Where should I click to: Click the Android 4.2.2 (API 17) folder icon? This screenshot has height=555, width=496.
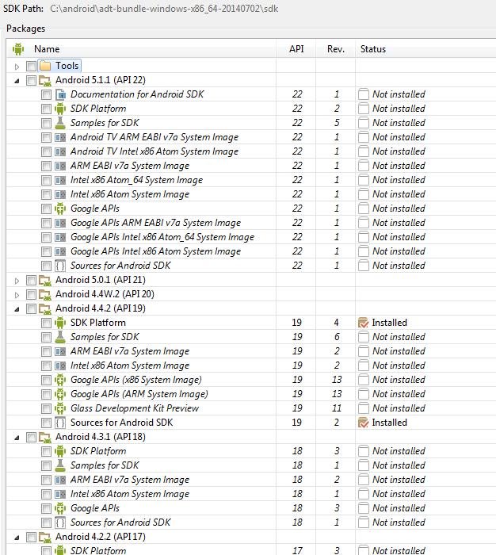click(x=45, y=537)
